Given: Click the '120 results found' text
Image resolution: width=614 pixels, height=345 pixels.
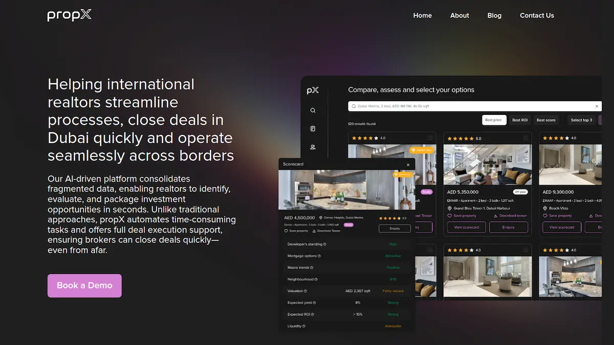Looking at the screenshot, I should click(362, 124).
